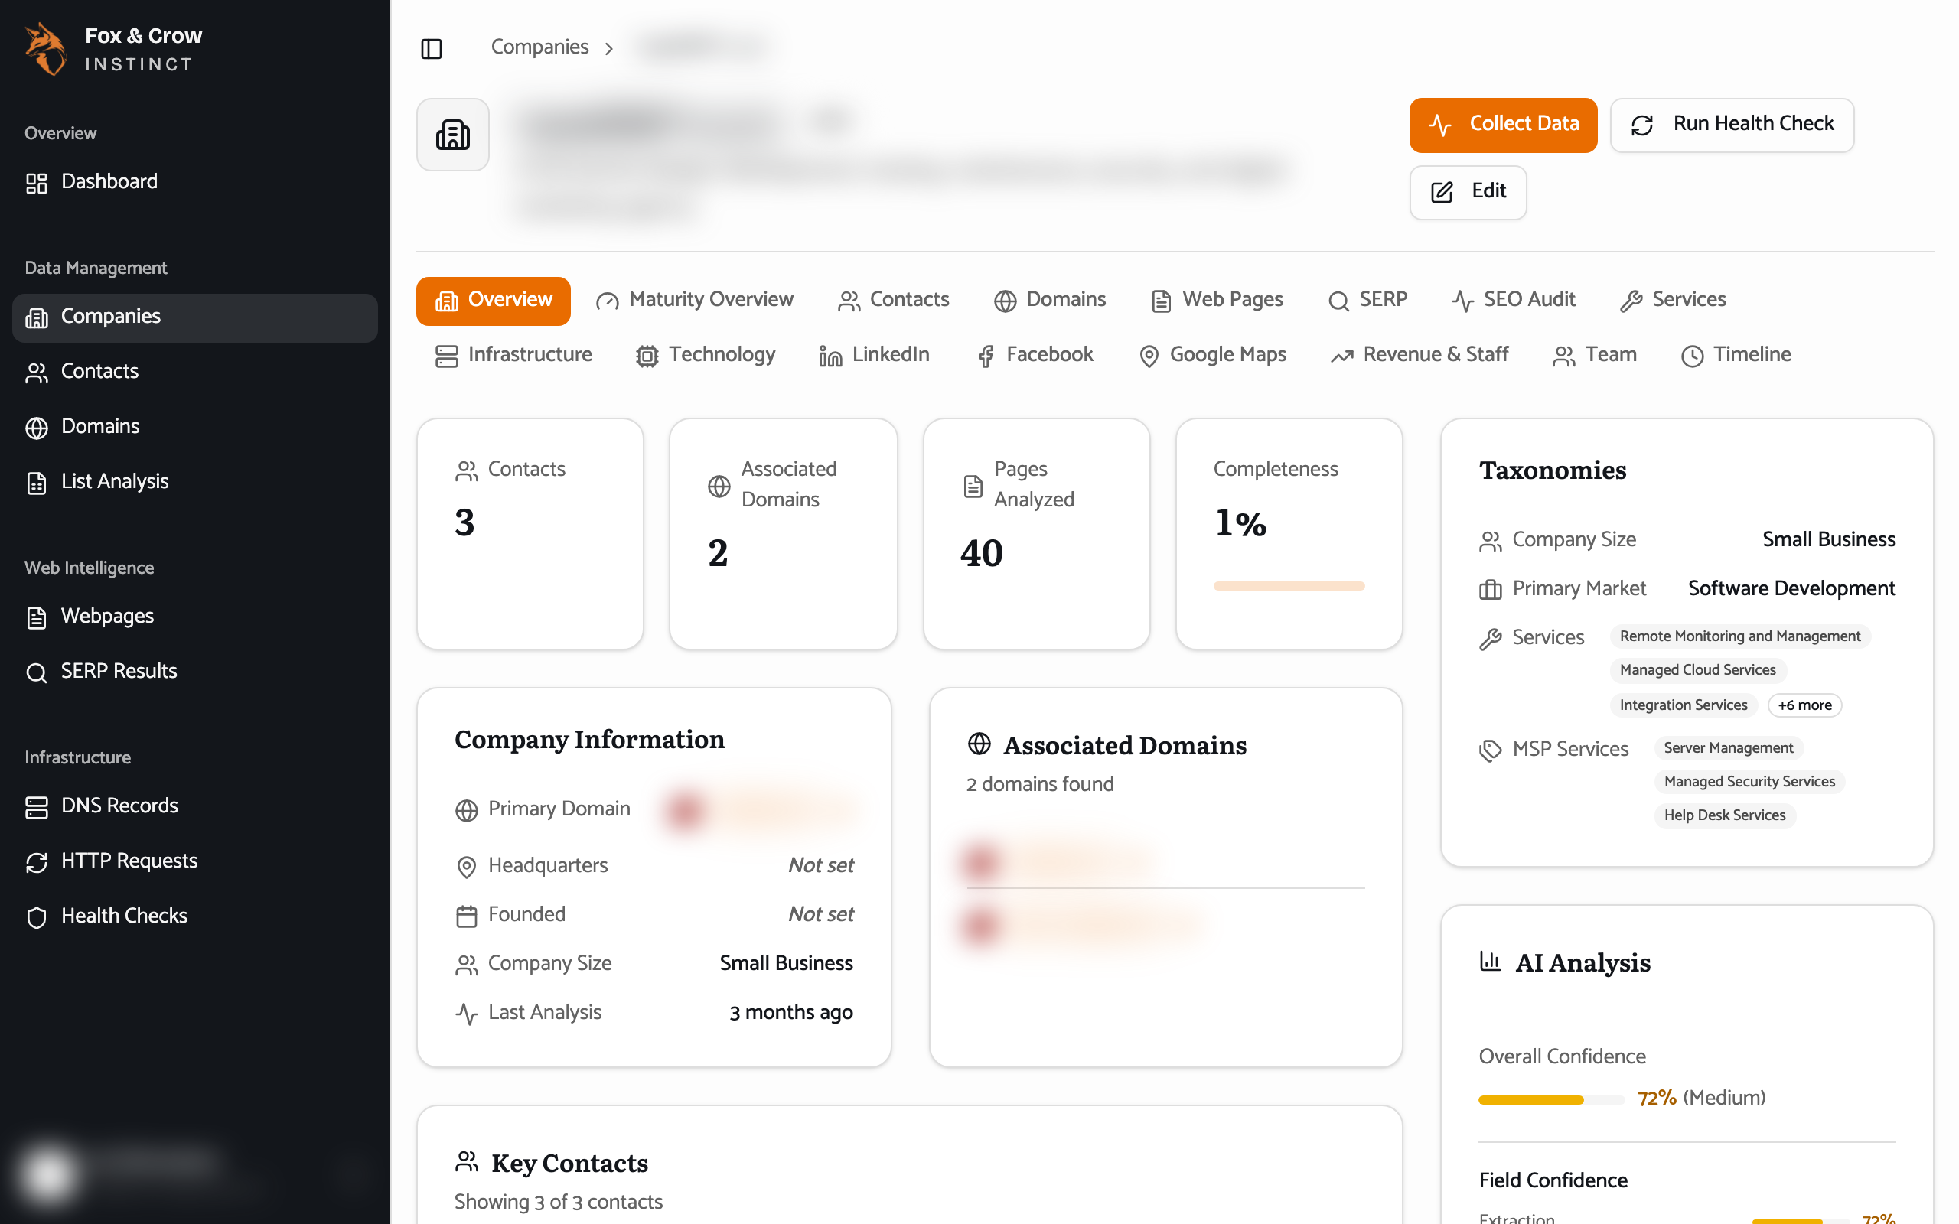1959x1224 pixels.
Task: Open HTTP Requests in the sidebar
Action: coord(195,861)
